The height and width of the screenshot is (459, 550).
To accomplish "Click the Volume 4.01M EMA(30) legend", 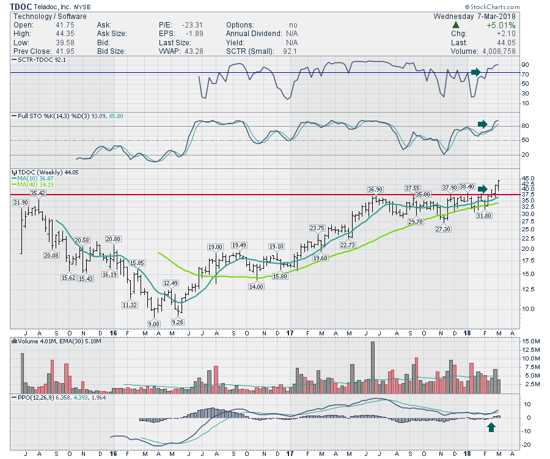I will [x=56, y=341].
